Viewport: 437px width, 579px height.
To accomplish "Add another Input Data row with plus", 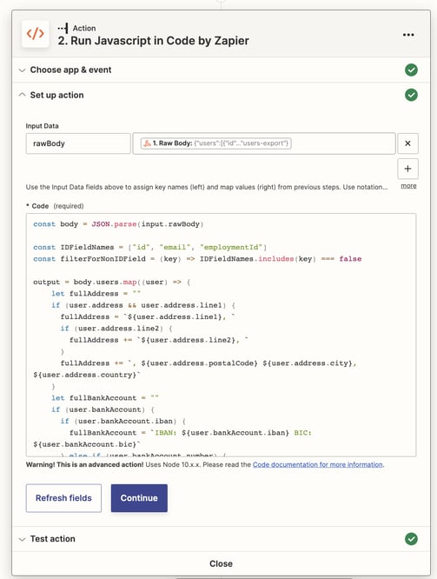I will pyautogui.click(x=407, y=169).
